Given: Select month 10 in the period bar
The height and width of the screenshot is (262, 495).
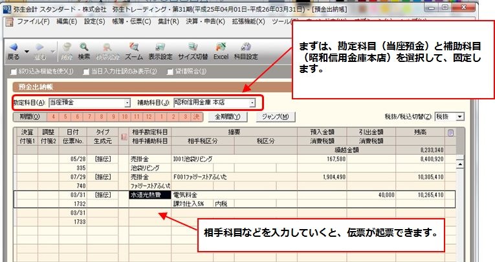Looking at the screenshot, I should point(125,117).
